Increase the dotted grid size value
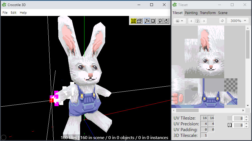This screenshot has width=252, height=141. [246, 117]
